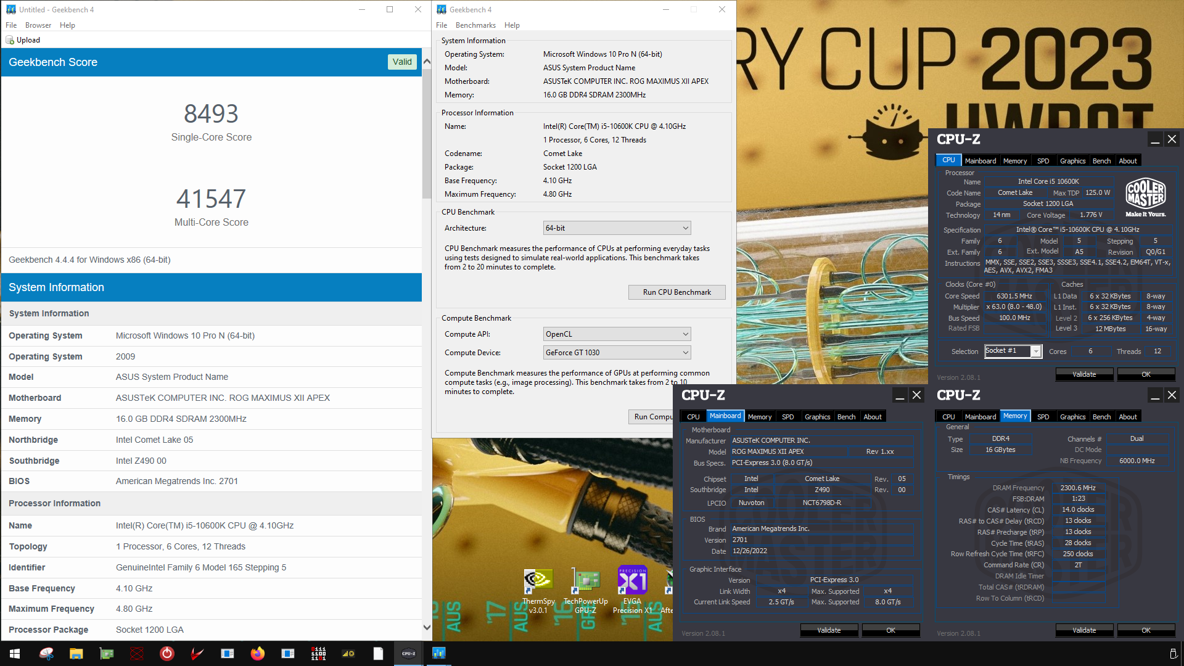The image size is (1184, 666).
Task: Open File menu in Untitled Geekbench window
Action: [11, 25]
